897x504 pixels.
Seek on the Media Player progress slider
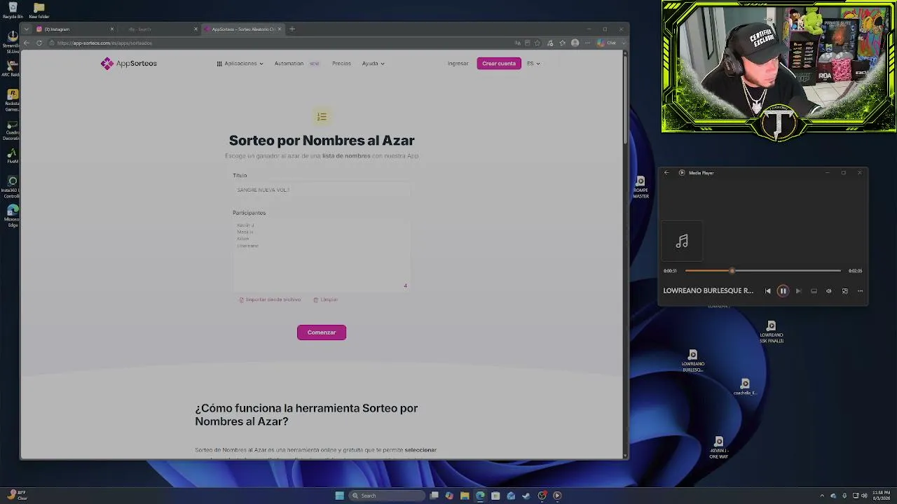(x=762, y=271)
